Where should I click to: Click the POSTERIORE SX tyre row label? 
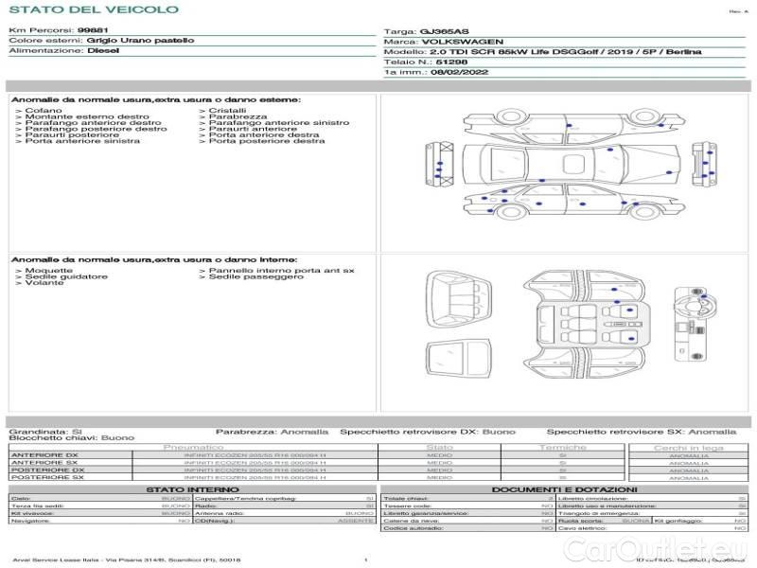coord(47,477)
